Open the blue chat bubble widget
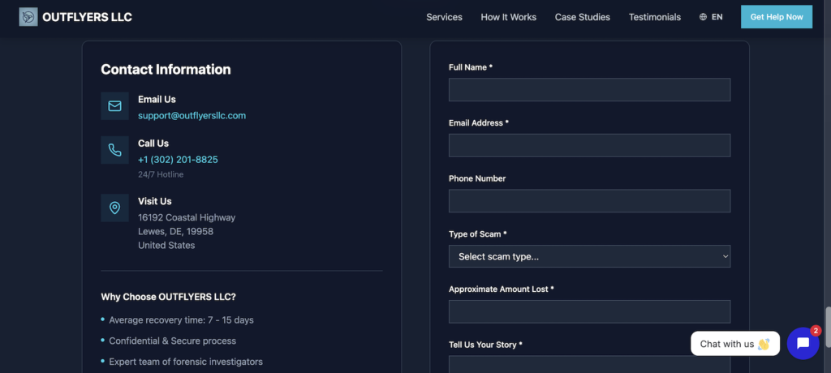This screenshot has width=831, height=373. (803, 343)
